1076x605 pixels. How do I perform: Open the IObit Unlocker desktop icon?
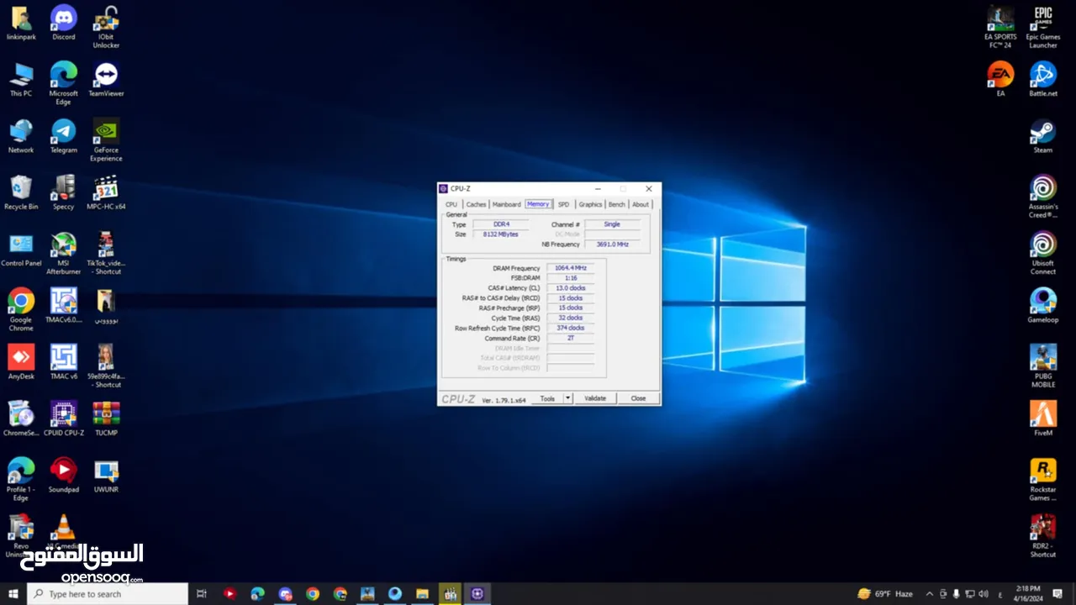click(106, 27)
